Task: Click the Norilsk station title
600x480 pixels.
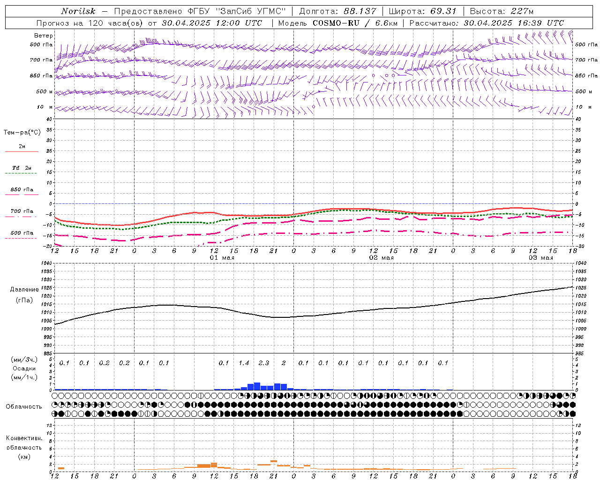Action: [x=78, y=11]
